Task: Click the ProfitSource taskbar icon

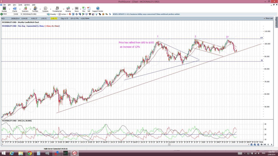Action: [x=74, y=153]
